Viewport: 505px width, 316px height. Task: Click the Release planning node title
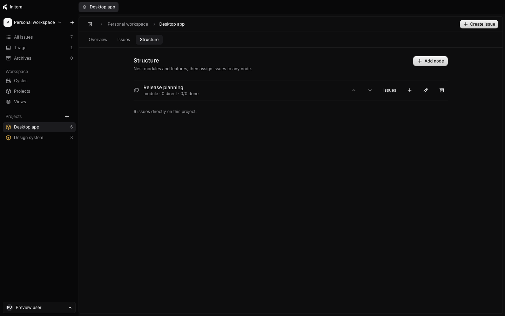(x=163, y=87)
